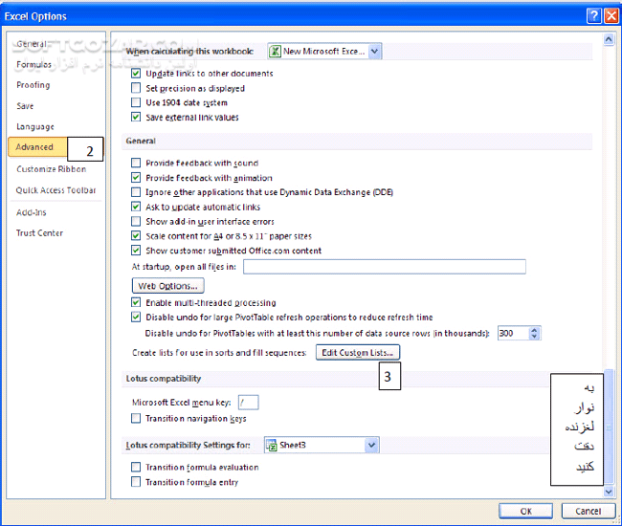Image resolution: width=622 pixels, height=526 pixels.
Task: Click the Edit Custom Lists button
Action: pyautogui.click(x=358, y=353)
